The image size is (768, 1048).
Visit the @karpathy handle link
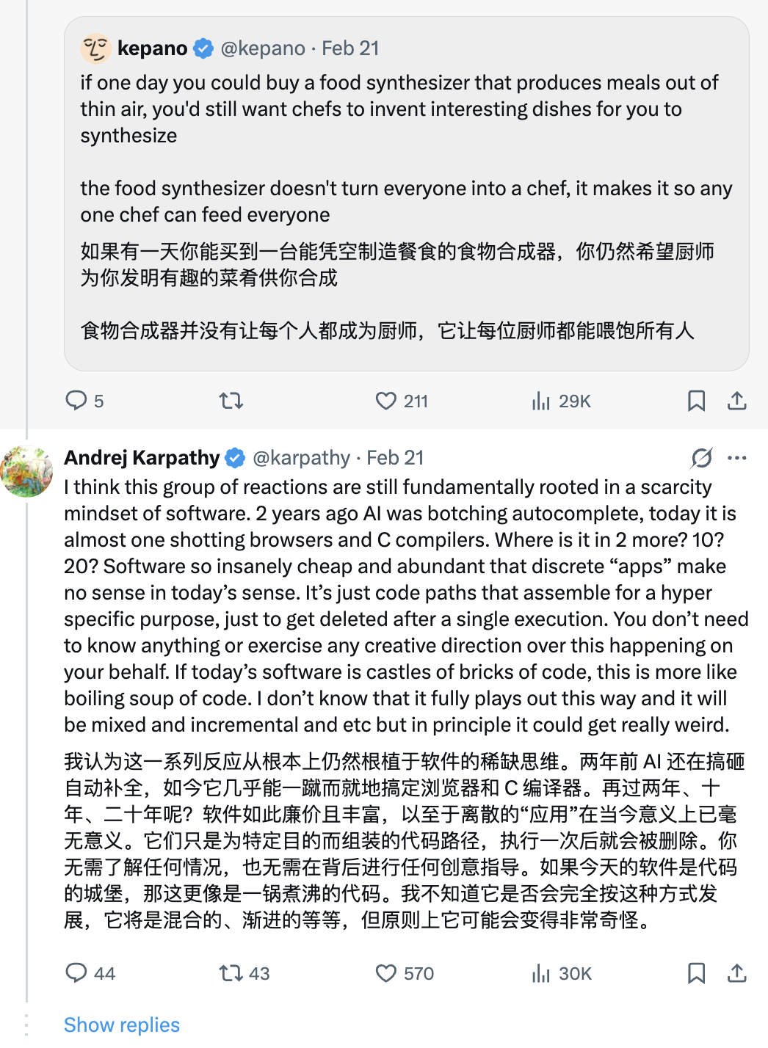tap(301, 458)
